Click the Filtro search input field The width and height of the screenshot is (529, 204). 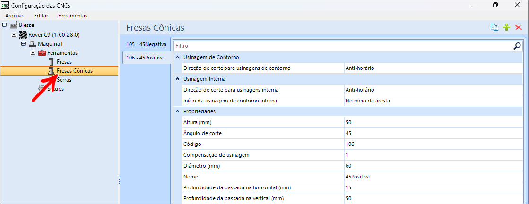[343, 46]
